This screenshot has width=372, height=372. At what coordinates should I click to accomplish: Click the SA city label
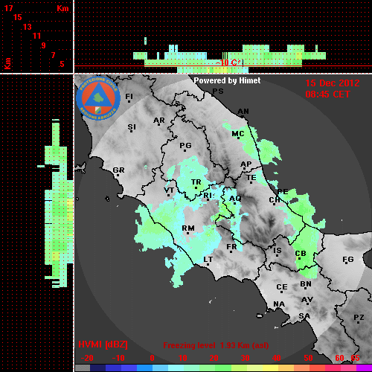[304, 316]
